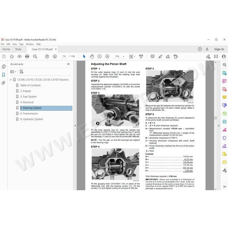228x228 pixels.
Task: Go to next page arrow
Action: 55,56
